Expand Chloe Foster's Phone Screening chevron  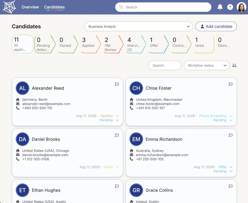pyautogui.click(x=231, y=116)
